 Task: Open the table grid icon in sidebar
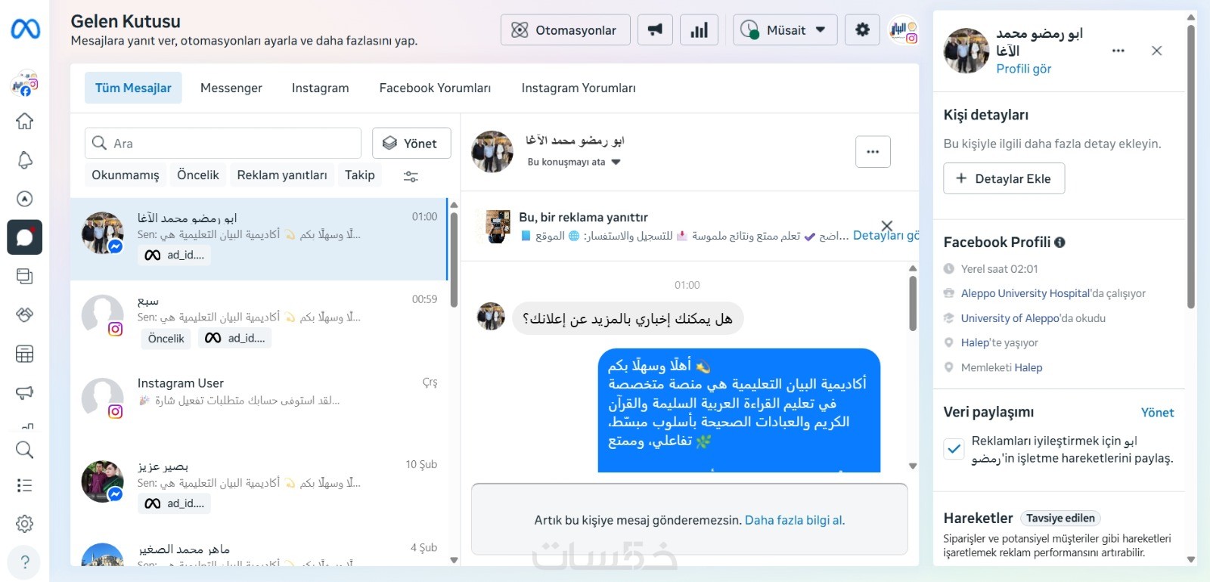click(x=25, y=354)
